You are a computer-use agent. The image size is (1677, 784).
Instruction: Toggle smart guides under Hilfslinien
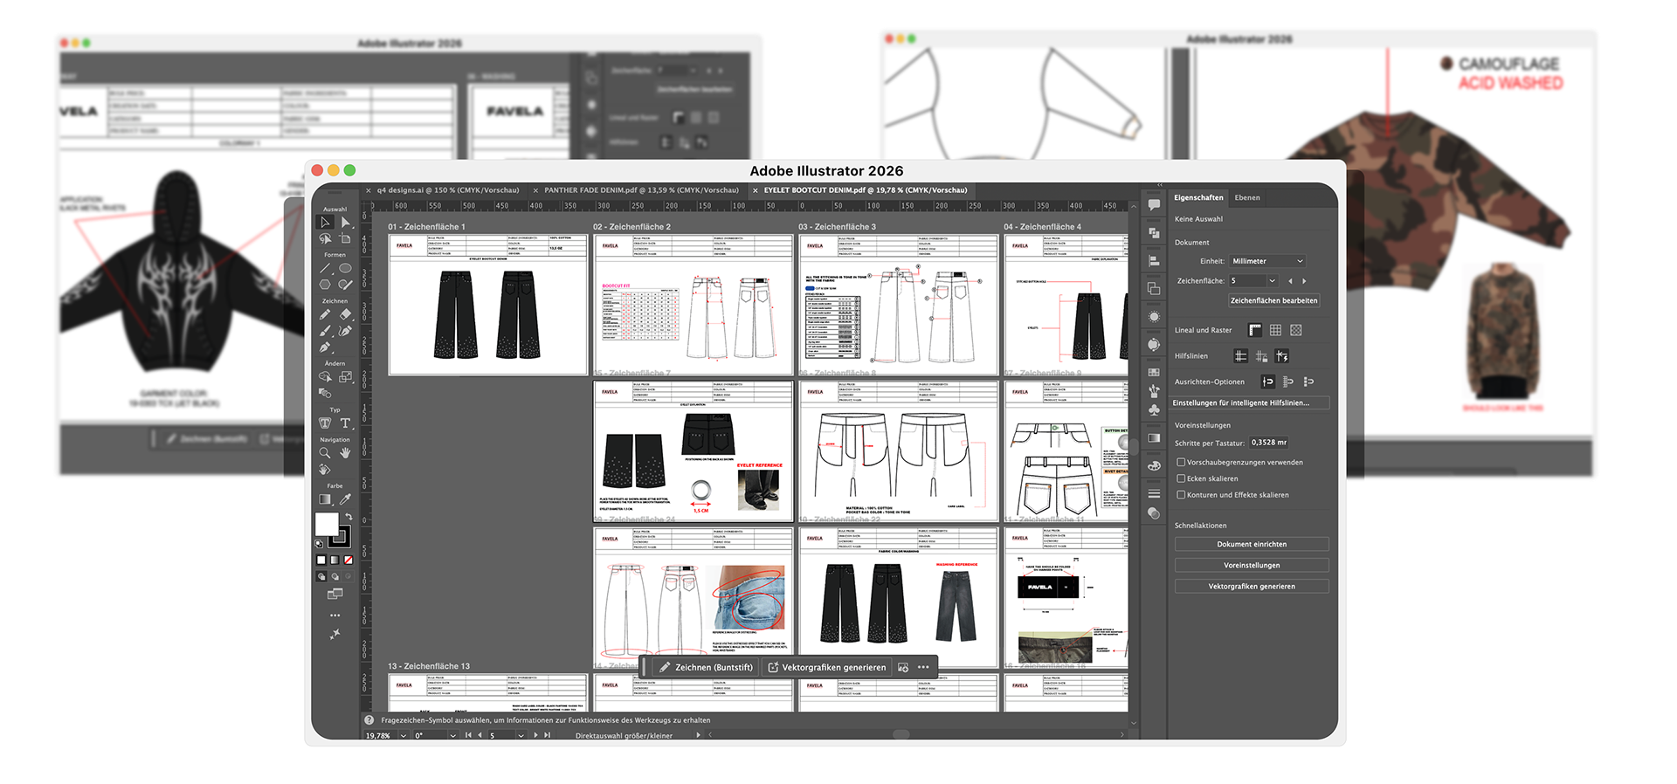click(1281, 356)
